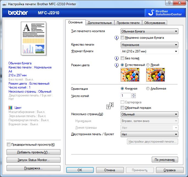Enable Предварительный просмотр checkbox
The width and height of the screenshot is (188, 177).
click(x=9, y=144)
